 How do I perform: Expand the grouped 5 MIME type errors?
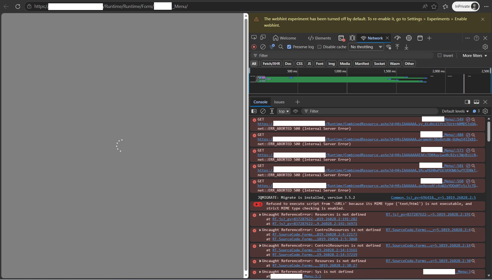(x=258, y=204)
